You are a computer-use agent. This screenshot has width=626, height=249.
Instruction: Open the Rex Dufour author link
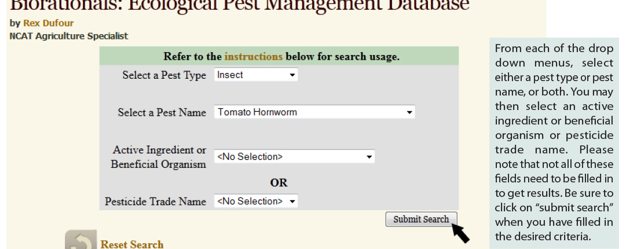tap(48, 24)
